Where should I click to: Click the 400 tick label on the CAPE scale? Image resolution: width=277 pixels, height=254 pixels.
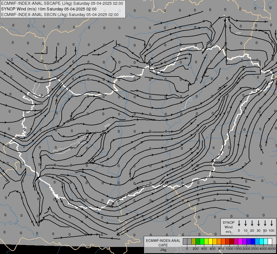[x=204, y=249]
